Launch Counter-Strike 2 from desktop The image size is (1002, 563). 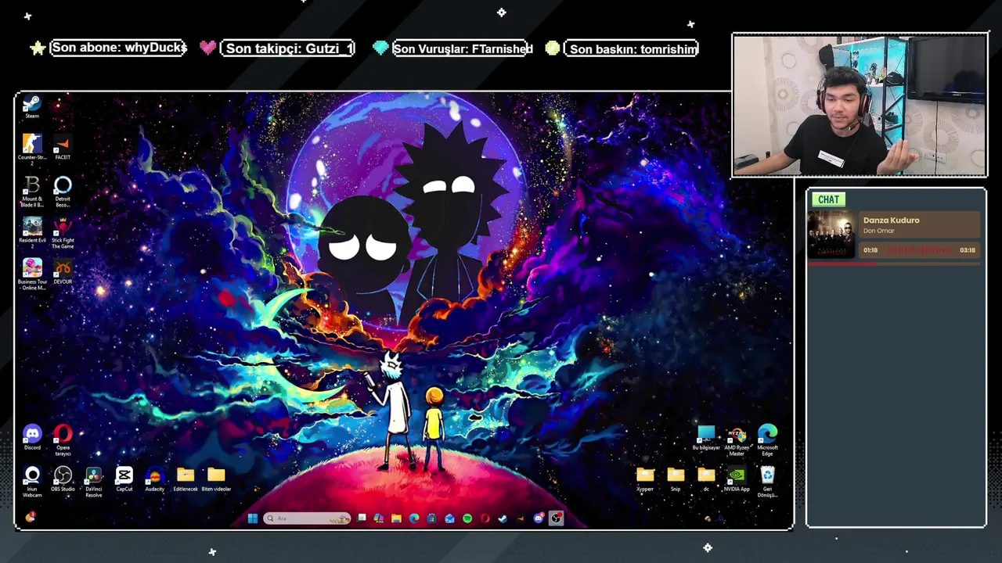coord(32,149)
